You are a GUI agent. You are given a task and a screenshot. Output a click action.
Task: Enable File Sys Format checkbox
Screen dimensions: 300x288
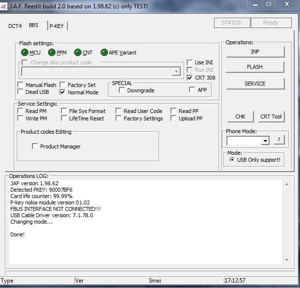tap(64, 111)
